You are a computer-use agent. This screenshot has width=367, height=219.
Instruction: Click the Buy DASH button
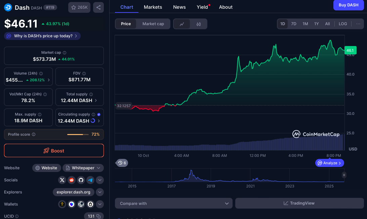[x=348, y=5]
